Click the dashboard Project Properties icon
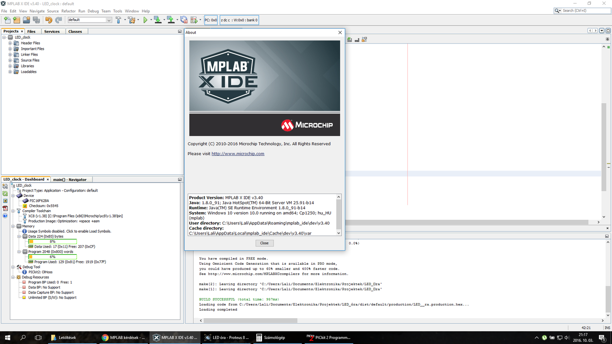 coord(5,186)
